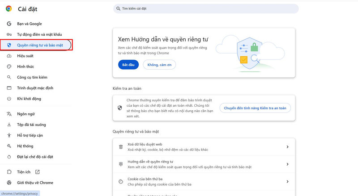Expand Xoá dữ liệu duyệt web via its chevron
This screenshot has width=358, height=196.
287,147
